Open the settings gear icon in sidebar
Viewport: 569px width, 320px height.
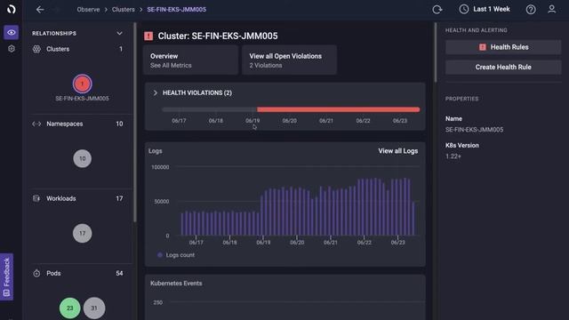click(x=12, y=49)
